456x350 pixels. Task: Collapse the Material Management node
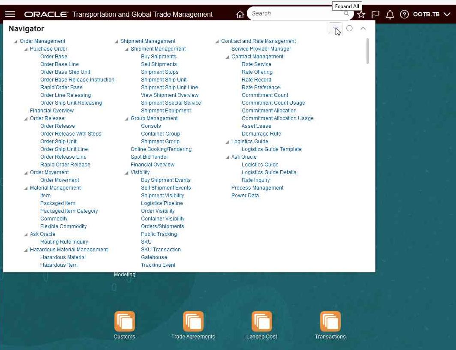pyautogui.click(x=26, y=188)
